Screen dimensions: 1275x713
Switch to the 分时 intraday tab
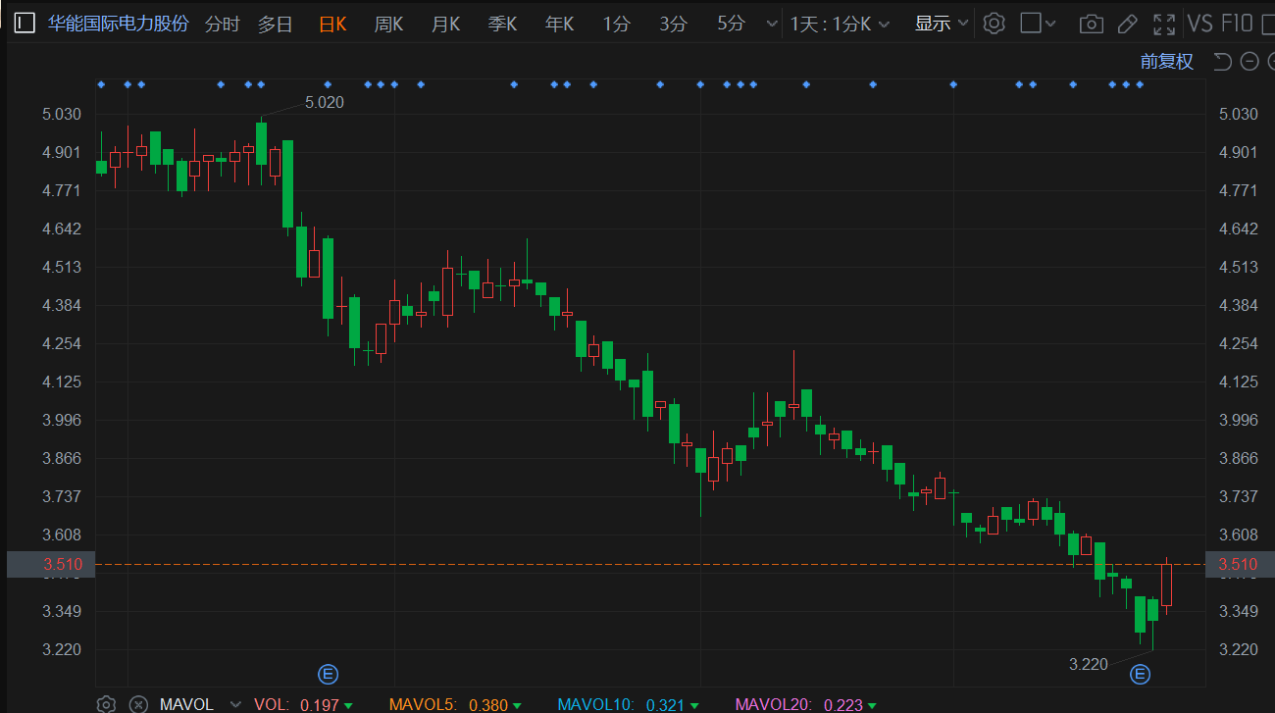click(x=222, y=24)
